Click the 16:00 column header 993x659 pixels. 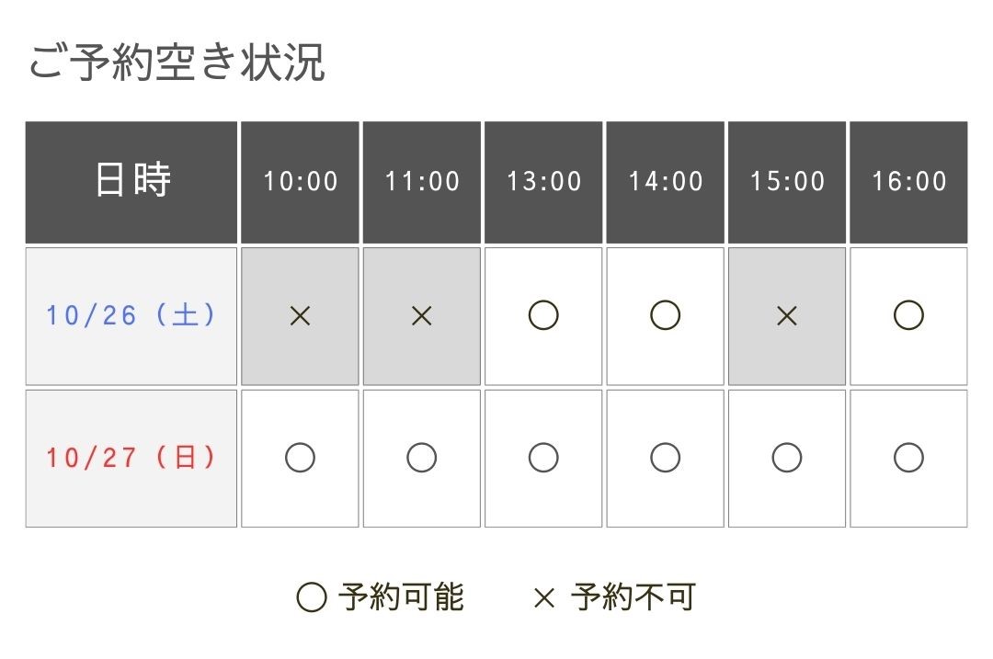(908, 182)
